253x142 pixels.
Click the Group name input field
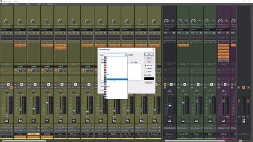(115, 55)
